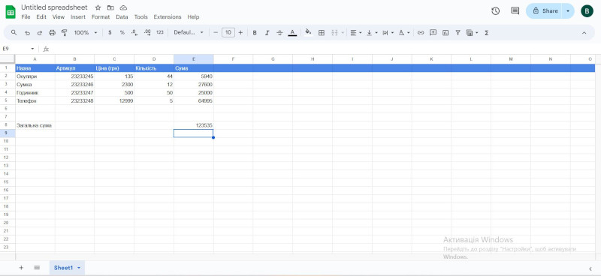The height and width of the screenshot is (276, 601).
Task: Click the move to folder icon
Action: click(x=110, y=7)
